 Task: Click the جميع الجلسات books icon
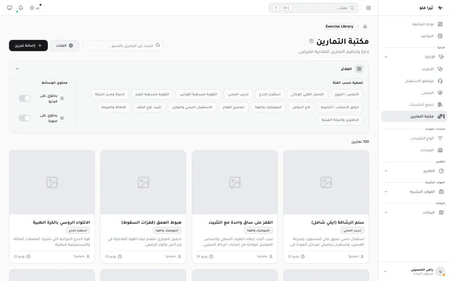(x=440, y=104)
